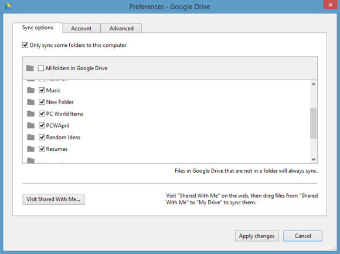Uncheck the Resumes checkbox
The width and height of the screenshot is (340, 254).
42,149
